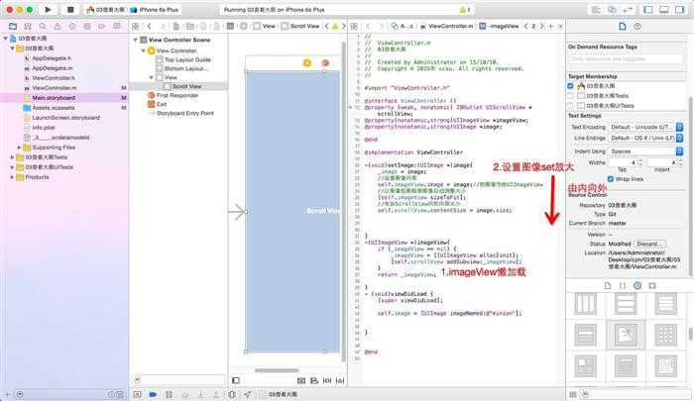Uncheck the first Target Membership checkbox
This screenshot has width=694, height=401.
(x=571, y=86)
